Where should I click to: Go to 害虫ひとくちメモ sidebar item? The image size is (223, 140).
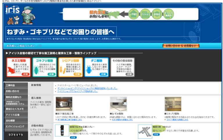[x=15, y=109]
